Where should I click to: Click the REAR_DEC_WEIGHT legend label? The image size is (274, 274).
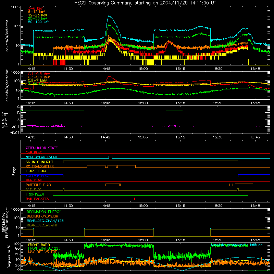click(x=42, y=225)
